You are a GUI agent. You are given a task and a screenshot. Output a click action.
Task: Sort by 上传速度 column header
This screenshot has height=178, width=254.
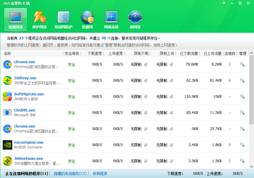tap(115, 53)
